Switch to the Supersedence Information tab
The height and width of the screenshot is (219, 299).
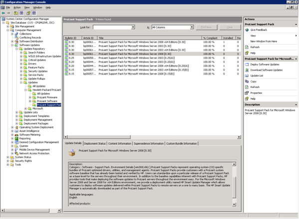[x=149, y=143]
